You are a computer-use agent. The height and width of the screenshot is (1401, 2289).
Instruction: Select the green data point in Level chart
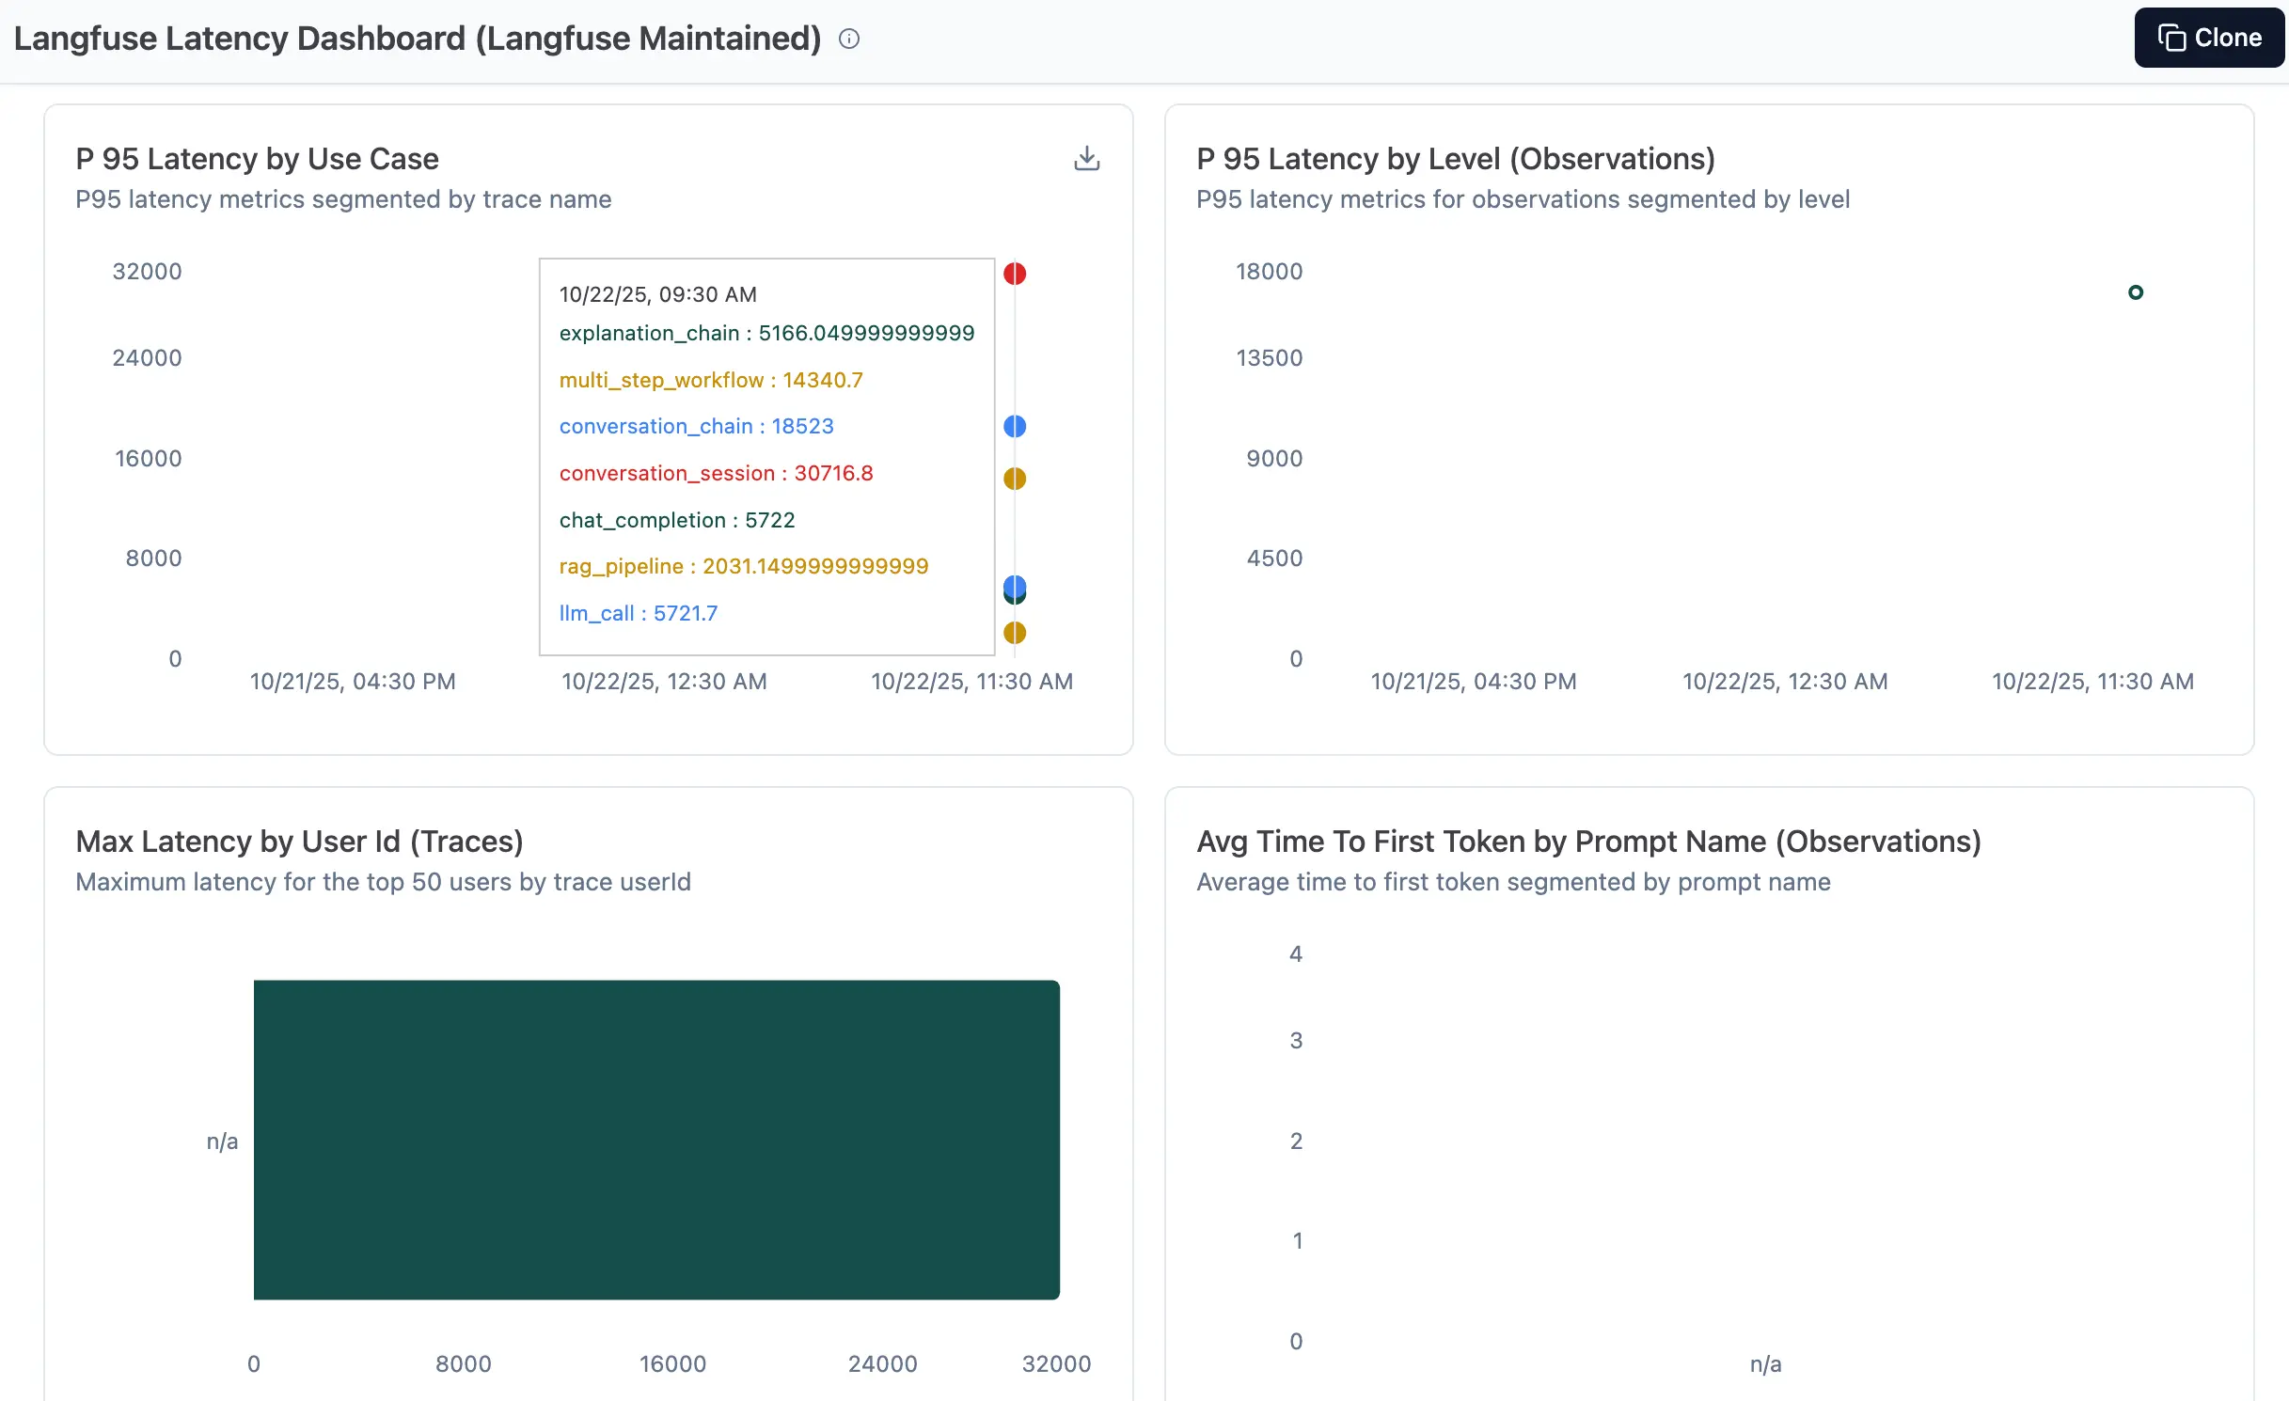[x=2136, y=292]
